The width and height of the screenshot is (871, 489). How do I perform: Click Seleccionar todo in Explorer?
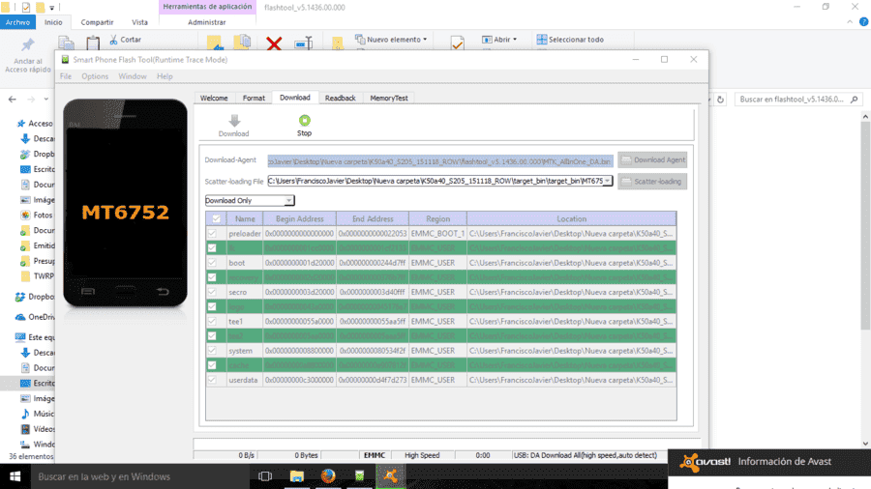570,40
